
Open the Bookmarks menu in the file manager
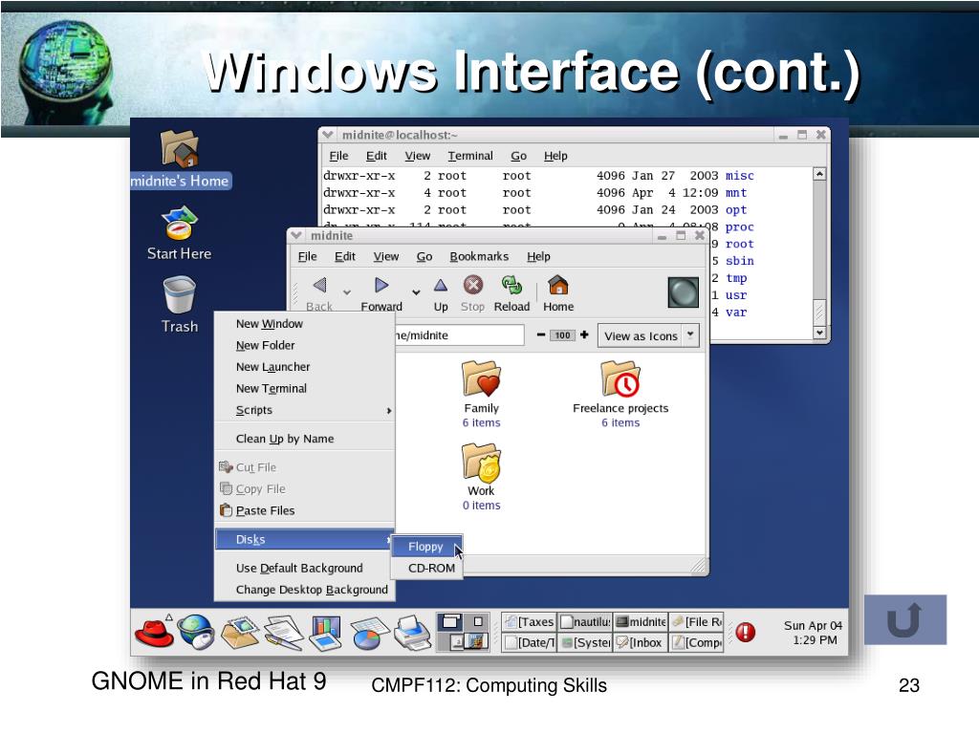coord(479,256)
